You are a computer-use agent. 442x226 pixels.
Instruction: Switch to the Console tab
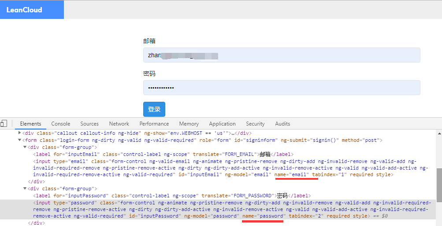[x=60, y=124]
